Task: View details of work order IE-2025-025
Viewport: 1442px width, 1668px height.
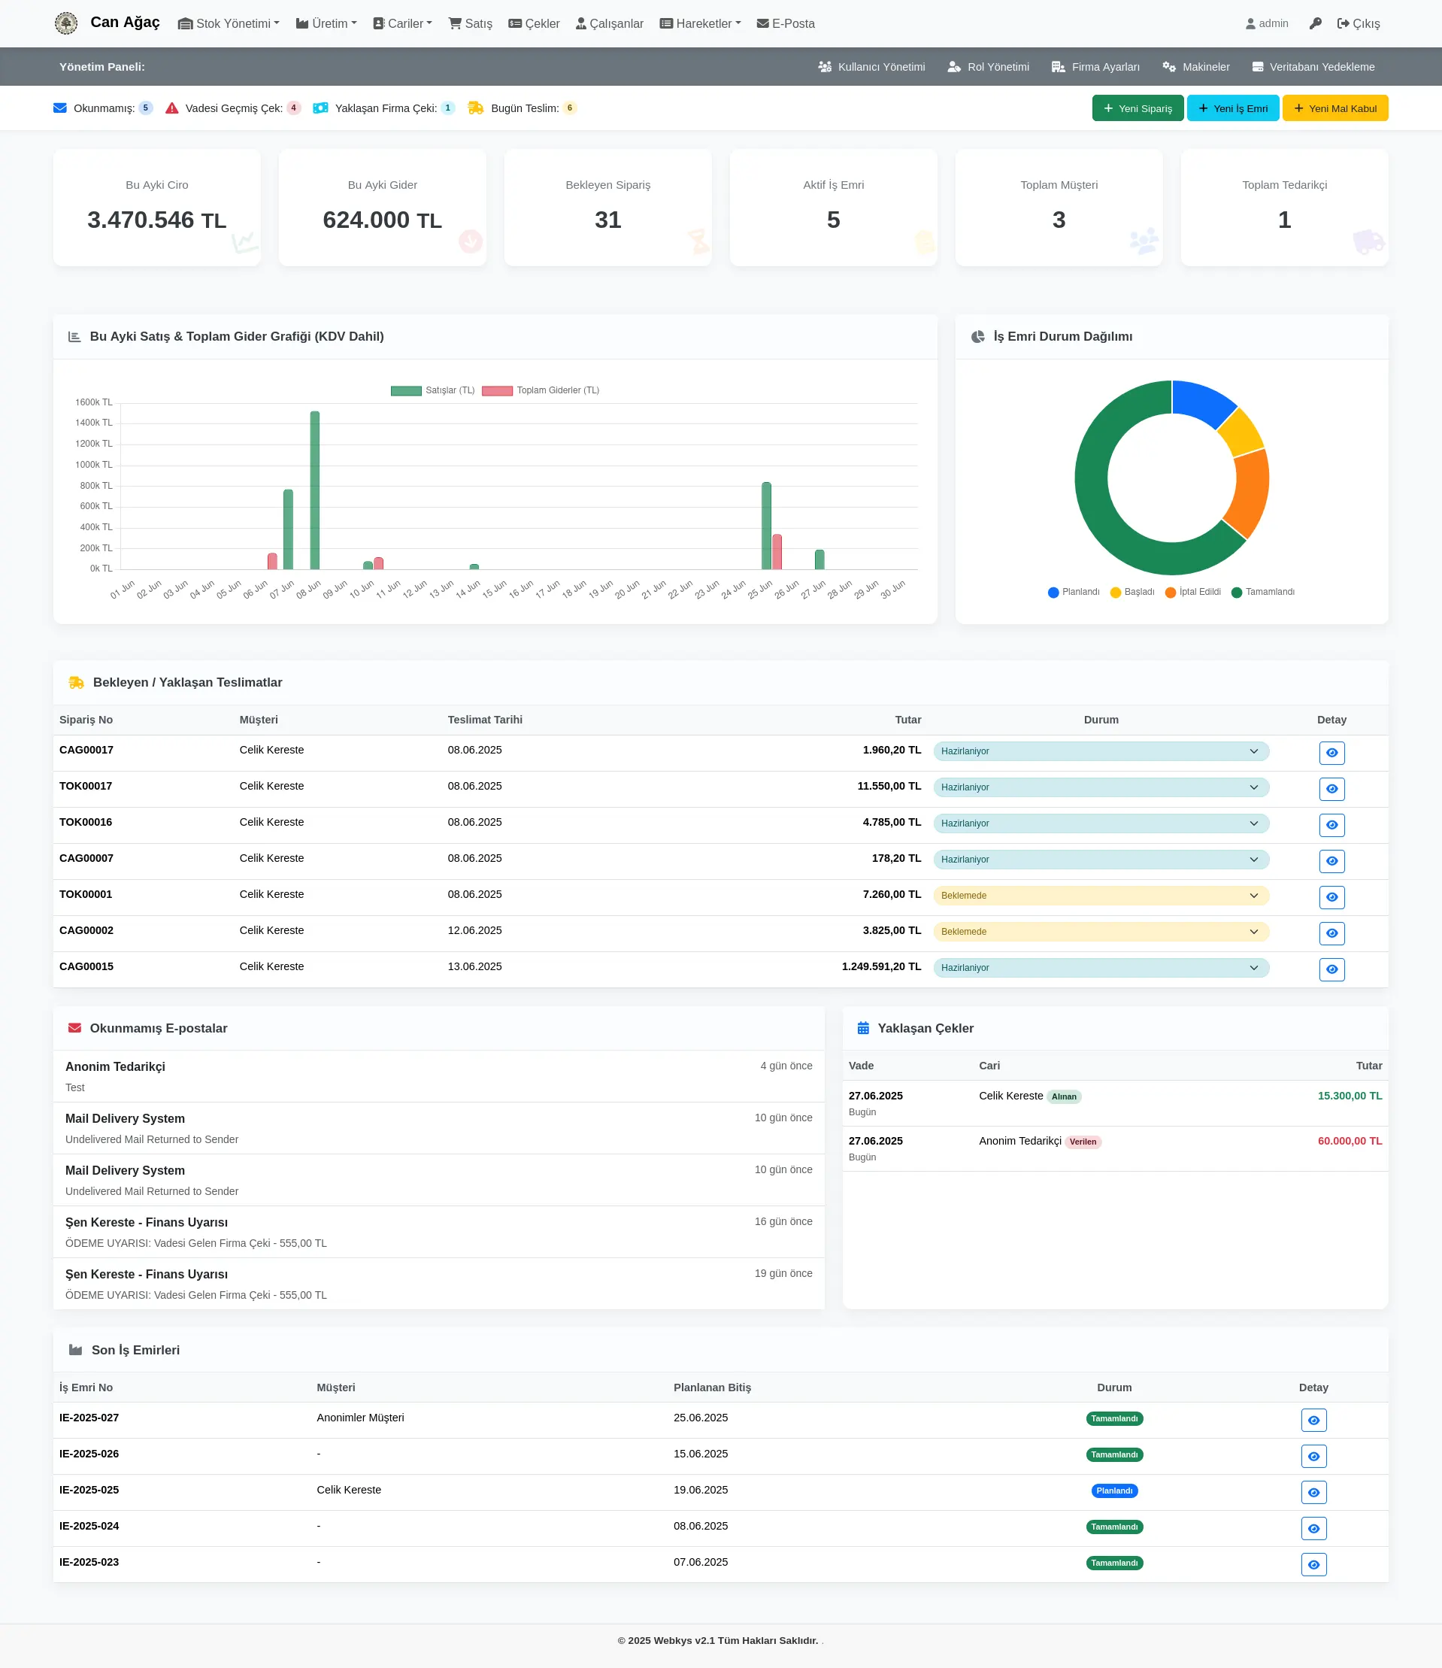Action: click(1313, 1492)
